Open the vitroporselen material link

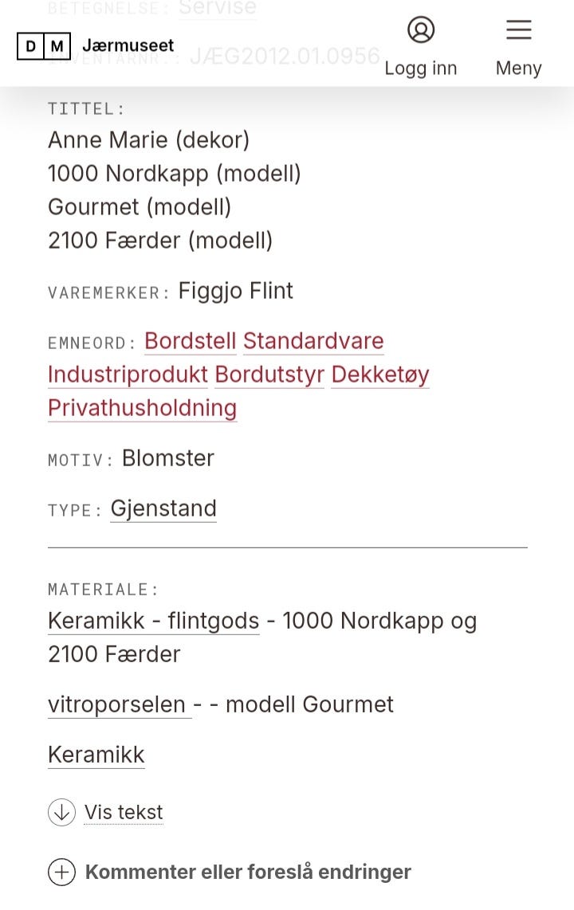[116, 704]
